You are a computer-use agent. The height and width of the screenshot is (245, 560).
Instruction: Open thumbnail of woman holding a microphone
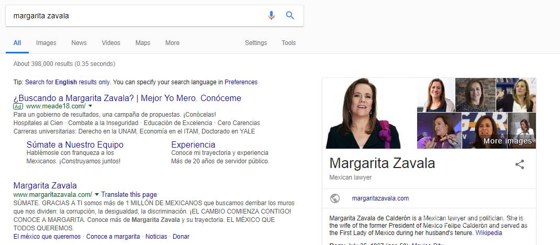tap(439, 131)
